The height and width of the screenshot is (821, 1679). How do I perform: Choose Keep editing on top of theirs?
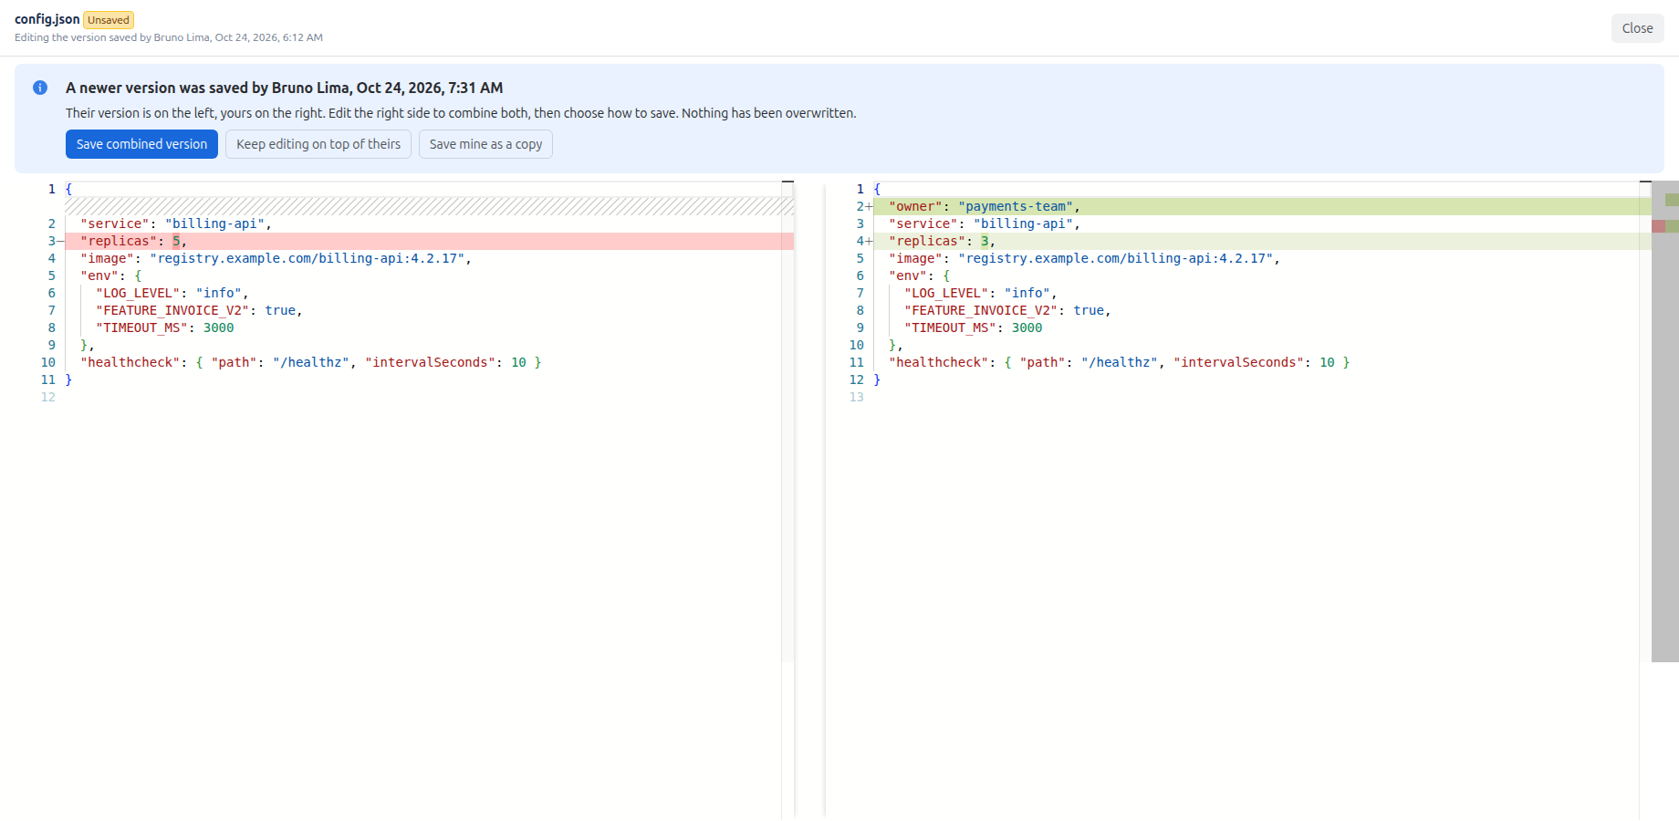[318, 144]
